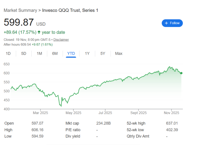Click the green endpoint dot on chart

point(181,73)
